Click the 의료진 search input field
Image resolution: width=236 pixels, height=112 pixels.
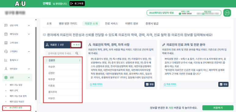(x=63, y=53)
